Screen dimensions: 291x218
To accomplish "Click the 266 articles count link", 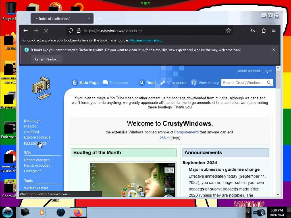I will point(163,138).
